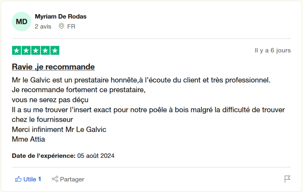Image resolution: width=303 pixels, height=192 pixels.
Task: Click the second green rating star
Action: pyautogui.click(x=26, y=51)
